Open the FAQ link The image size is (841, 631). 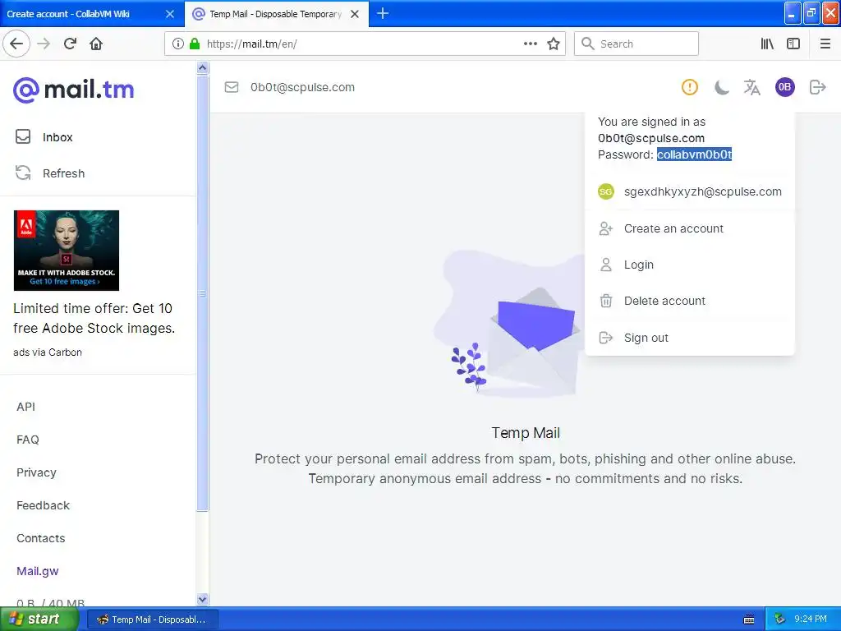pos(27,440)
